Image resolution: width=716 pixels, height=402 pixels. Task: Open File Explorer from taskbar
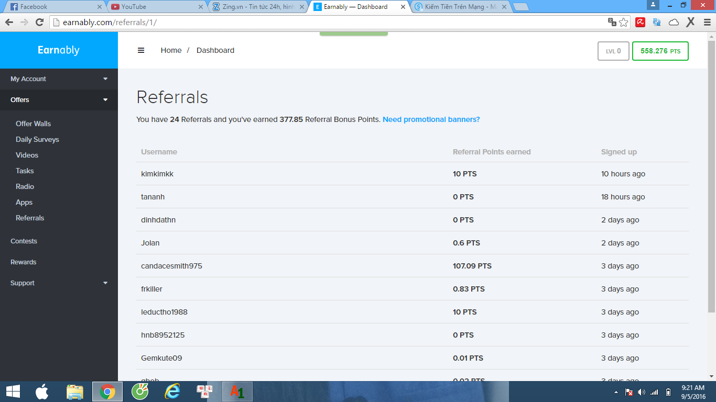coord(75,392)
